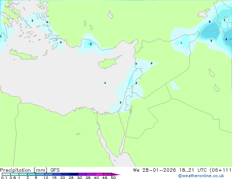The height and width of the screenshot is (179, 232).
Task: Click the "5" precipitation value on the map
Action: click(x=226, y=39)
